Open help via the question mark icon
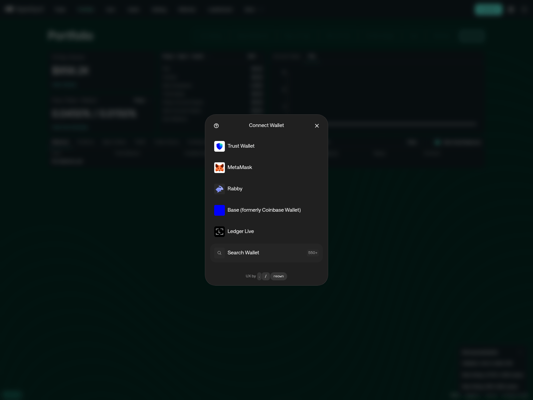 pos(217,126)
